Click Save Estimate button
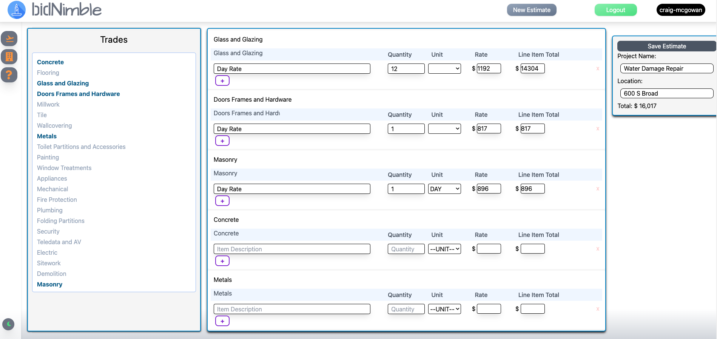 667,46
